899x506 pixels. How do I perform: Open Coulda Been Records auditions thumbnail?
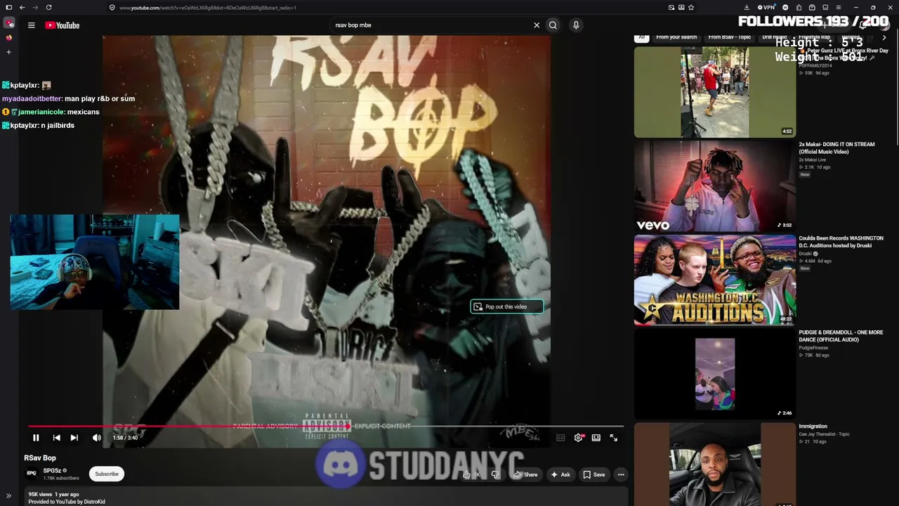715,280
